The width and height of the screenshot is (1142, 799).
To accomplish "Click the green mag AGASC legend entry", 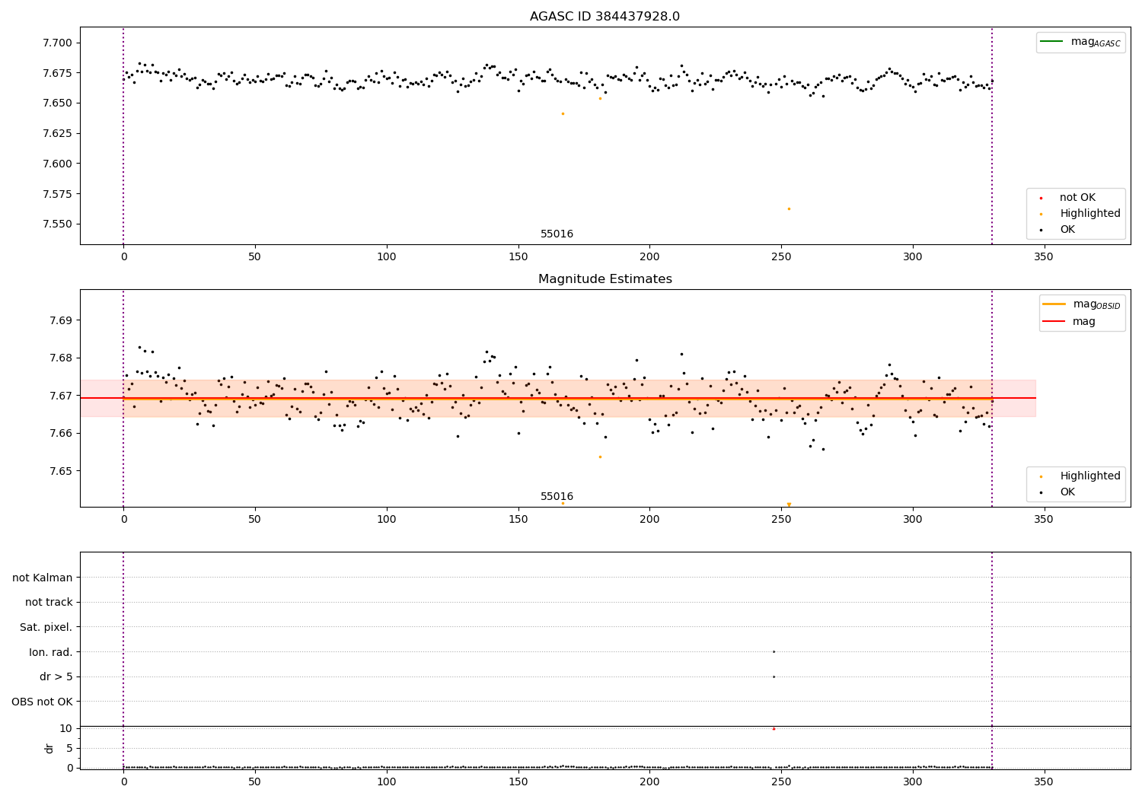I will tap(1080, 42).
